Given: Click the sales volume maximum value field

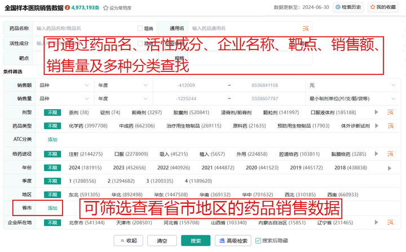Looking at the screenshot, I should (264, 98).
